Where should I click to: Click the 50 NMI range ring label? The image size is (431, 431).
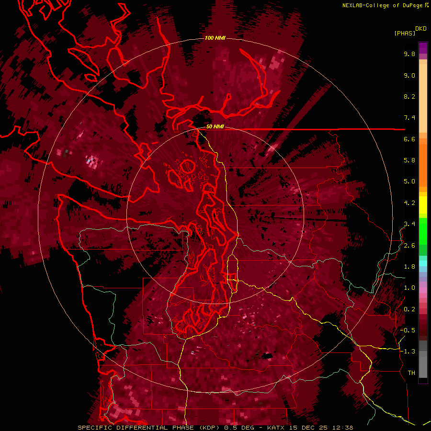[215, 126]
